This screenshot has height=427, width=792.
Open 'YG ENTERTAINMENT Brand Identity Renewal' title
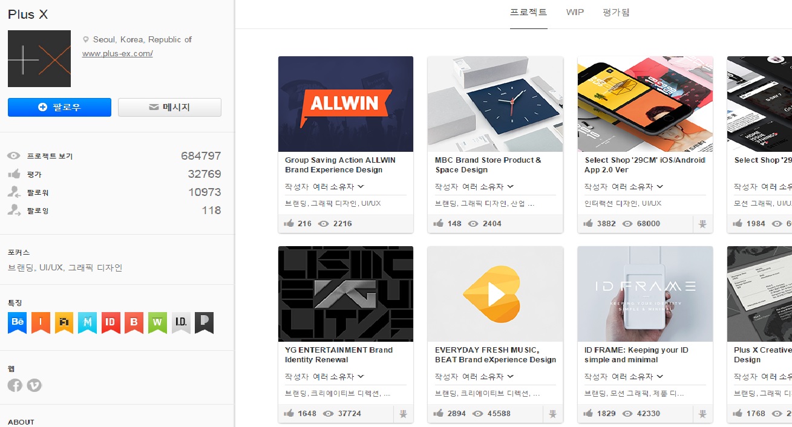[339, 355]
